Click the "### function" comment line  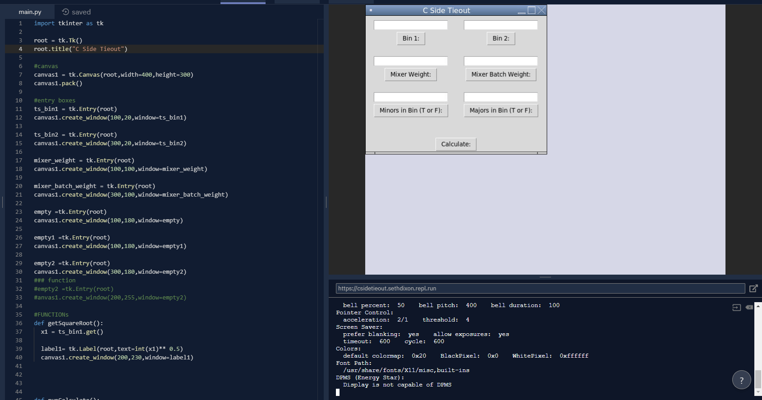pyautogui.click(x=55, y=280)
